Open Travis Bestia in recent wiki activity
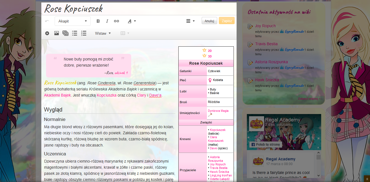 [x=266, y=44]
